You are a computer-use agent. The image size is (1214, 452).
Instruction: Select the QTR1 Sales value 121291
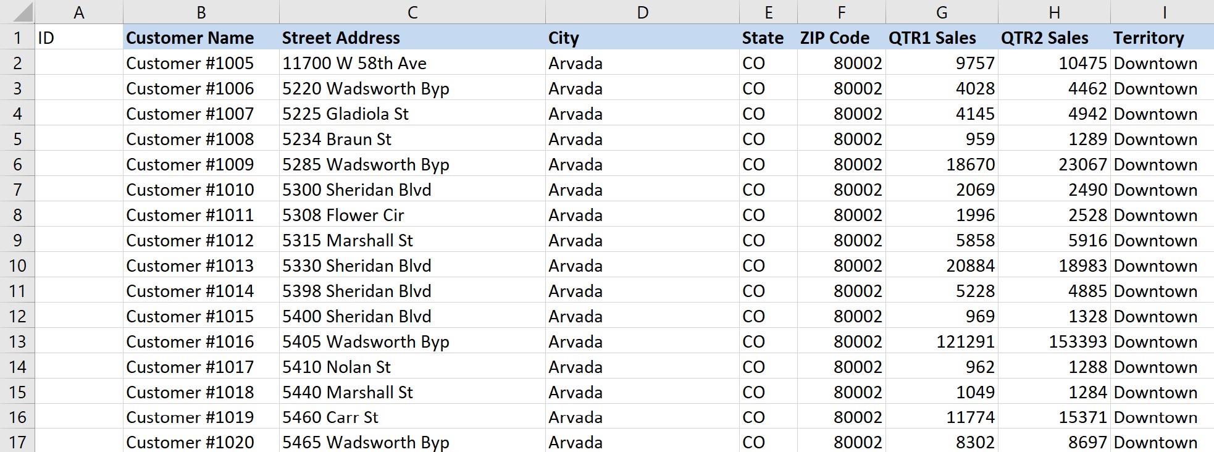pos(941,341)
